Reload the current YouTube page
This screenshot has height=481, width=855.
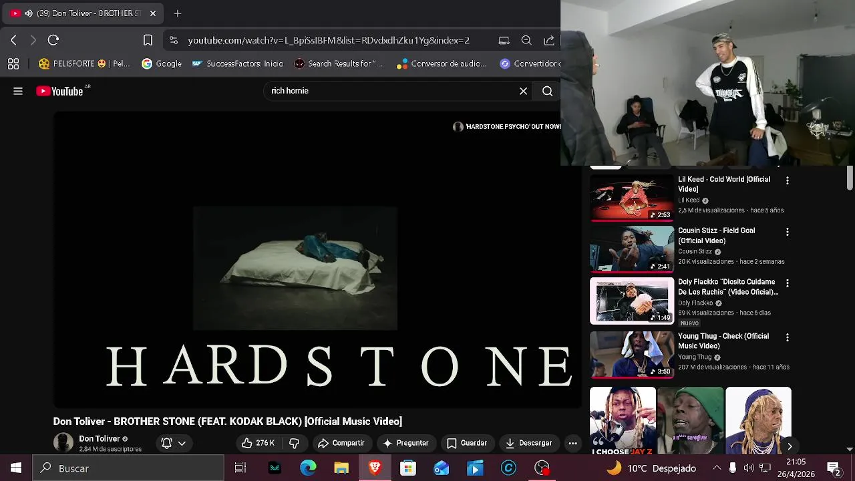[x=53, y=40]
